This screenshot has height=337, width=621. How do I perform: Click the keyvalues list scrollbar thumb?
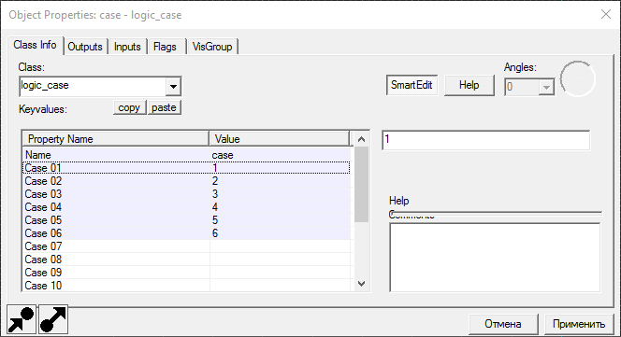point(361,184)
